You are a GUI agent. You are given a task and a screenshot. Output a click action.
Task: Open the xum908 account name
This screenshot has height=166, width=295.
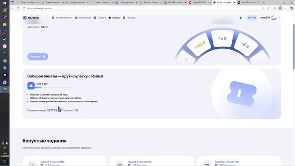(265, 18)
